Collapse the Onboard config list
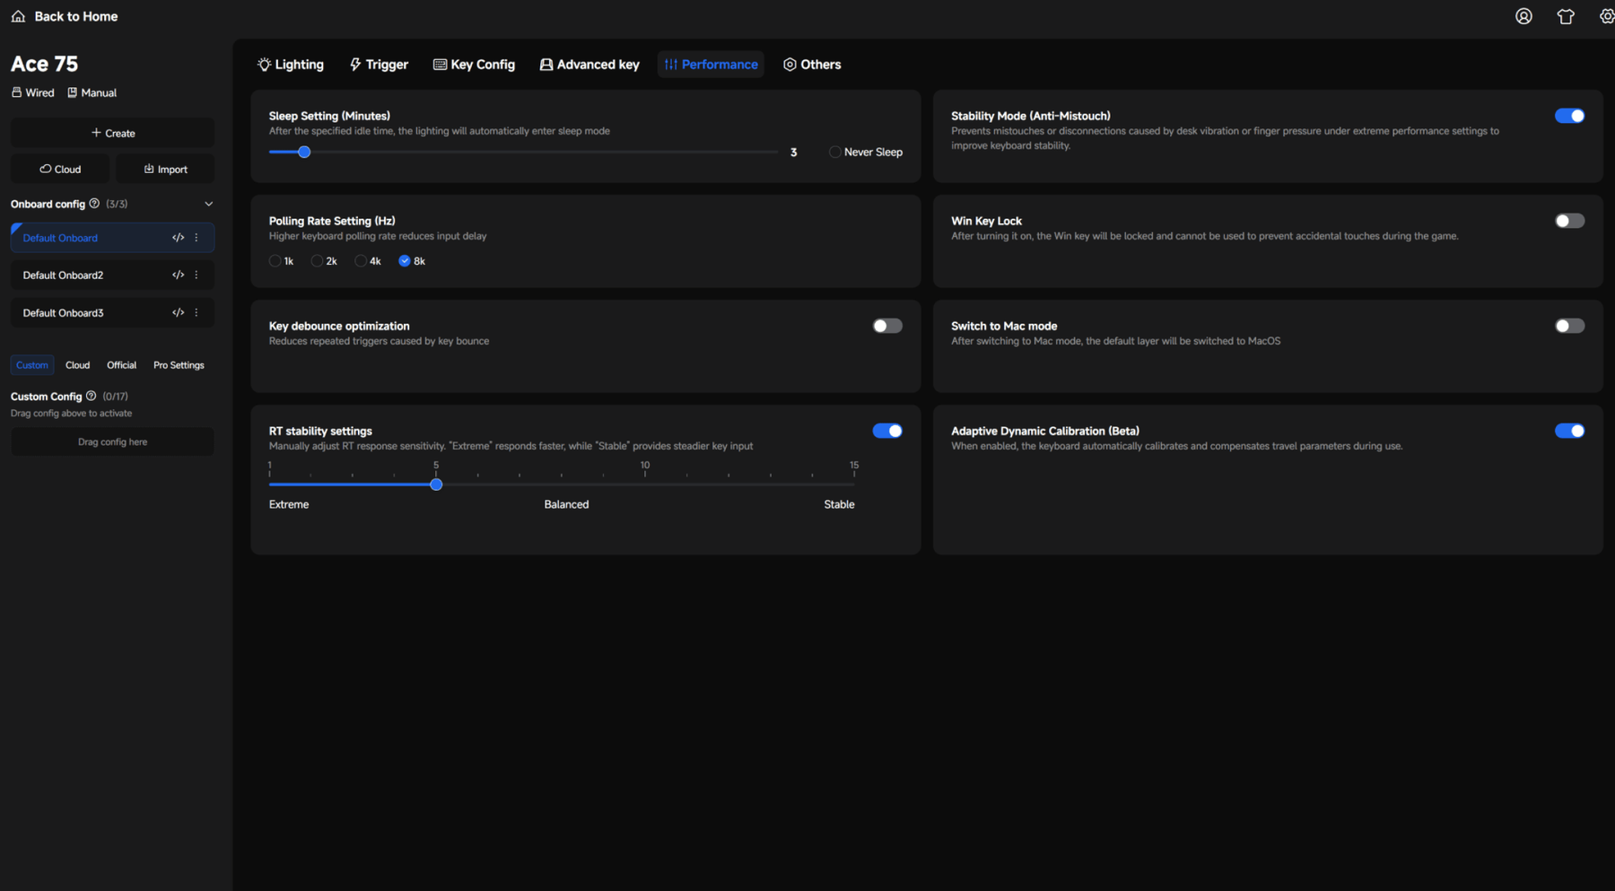The image size is (1615, 891). click(x=208, y=204)
